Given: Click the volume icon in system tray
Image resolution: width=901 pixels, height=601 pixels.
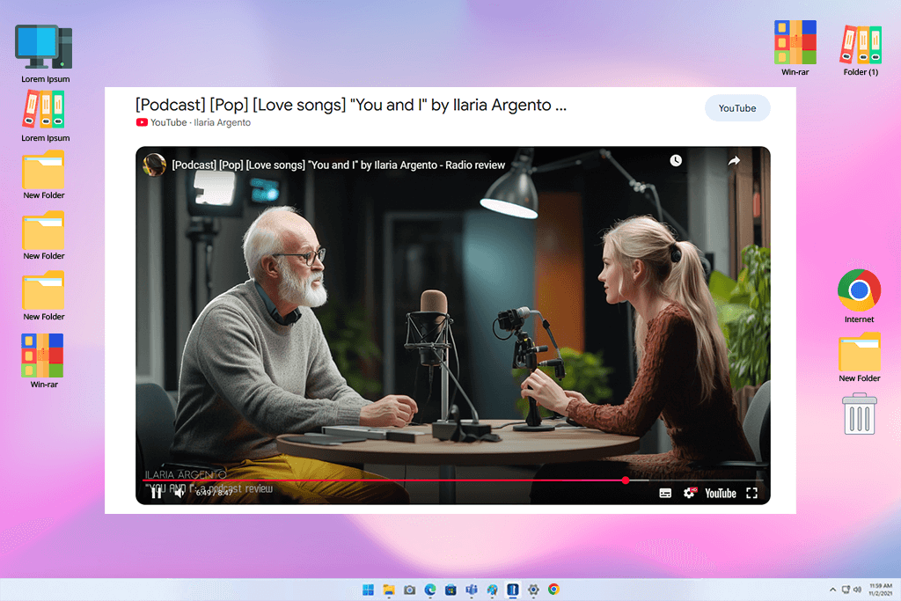Looking at the screenshot, I should [x=857, y=590].
